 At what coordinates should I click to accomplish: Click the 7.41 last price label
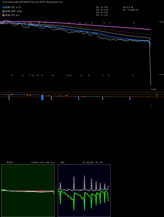(154, 89)
